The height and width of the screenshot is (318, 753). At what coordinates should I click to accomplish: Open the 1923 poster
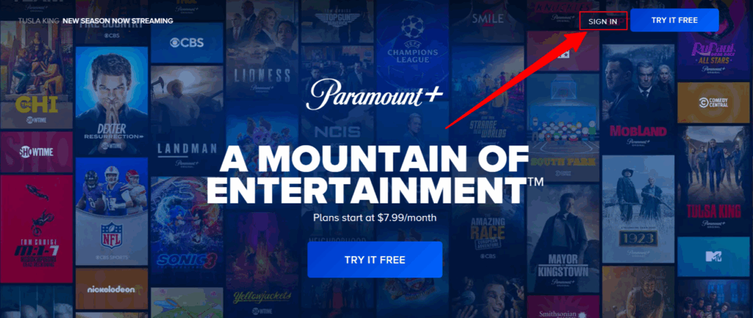point(638,209)
